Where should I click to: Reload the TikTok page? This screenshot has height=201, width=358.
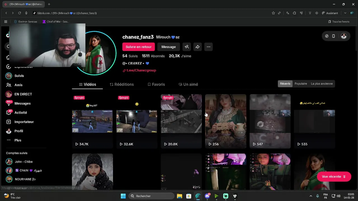click(x=20, y=13)
